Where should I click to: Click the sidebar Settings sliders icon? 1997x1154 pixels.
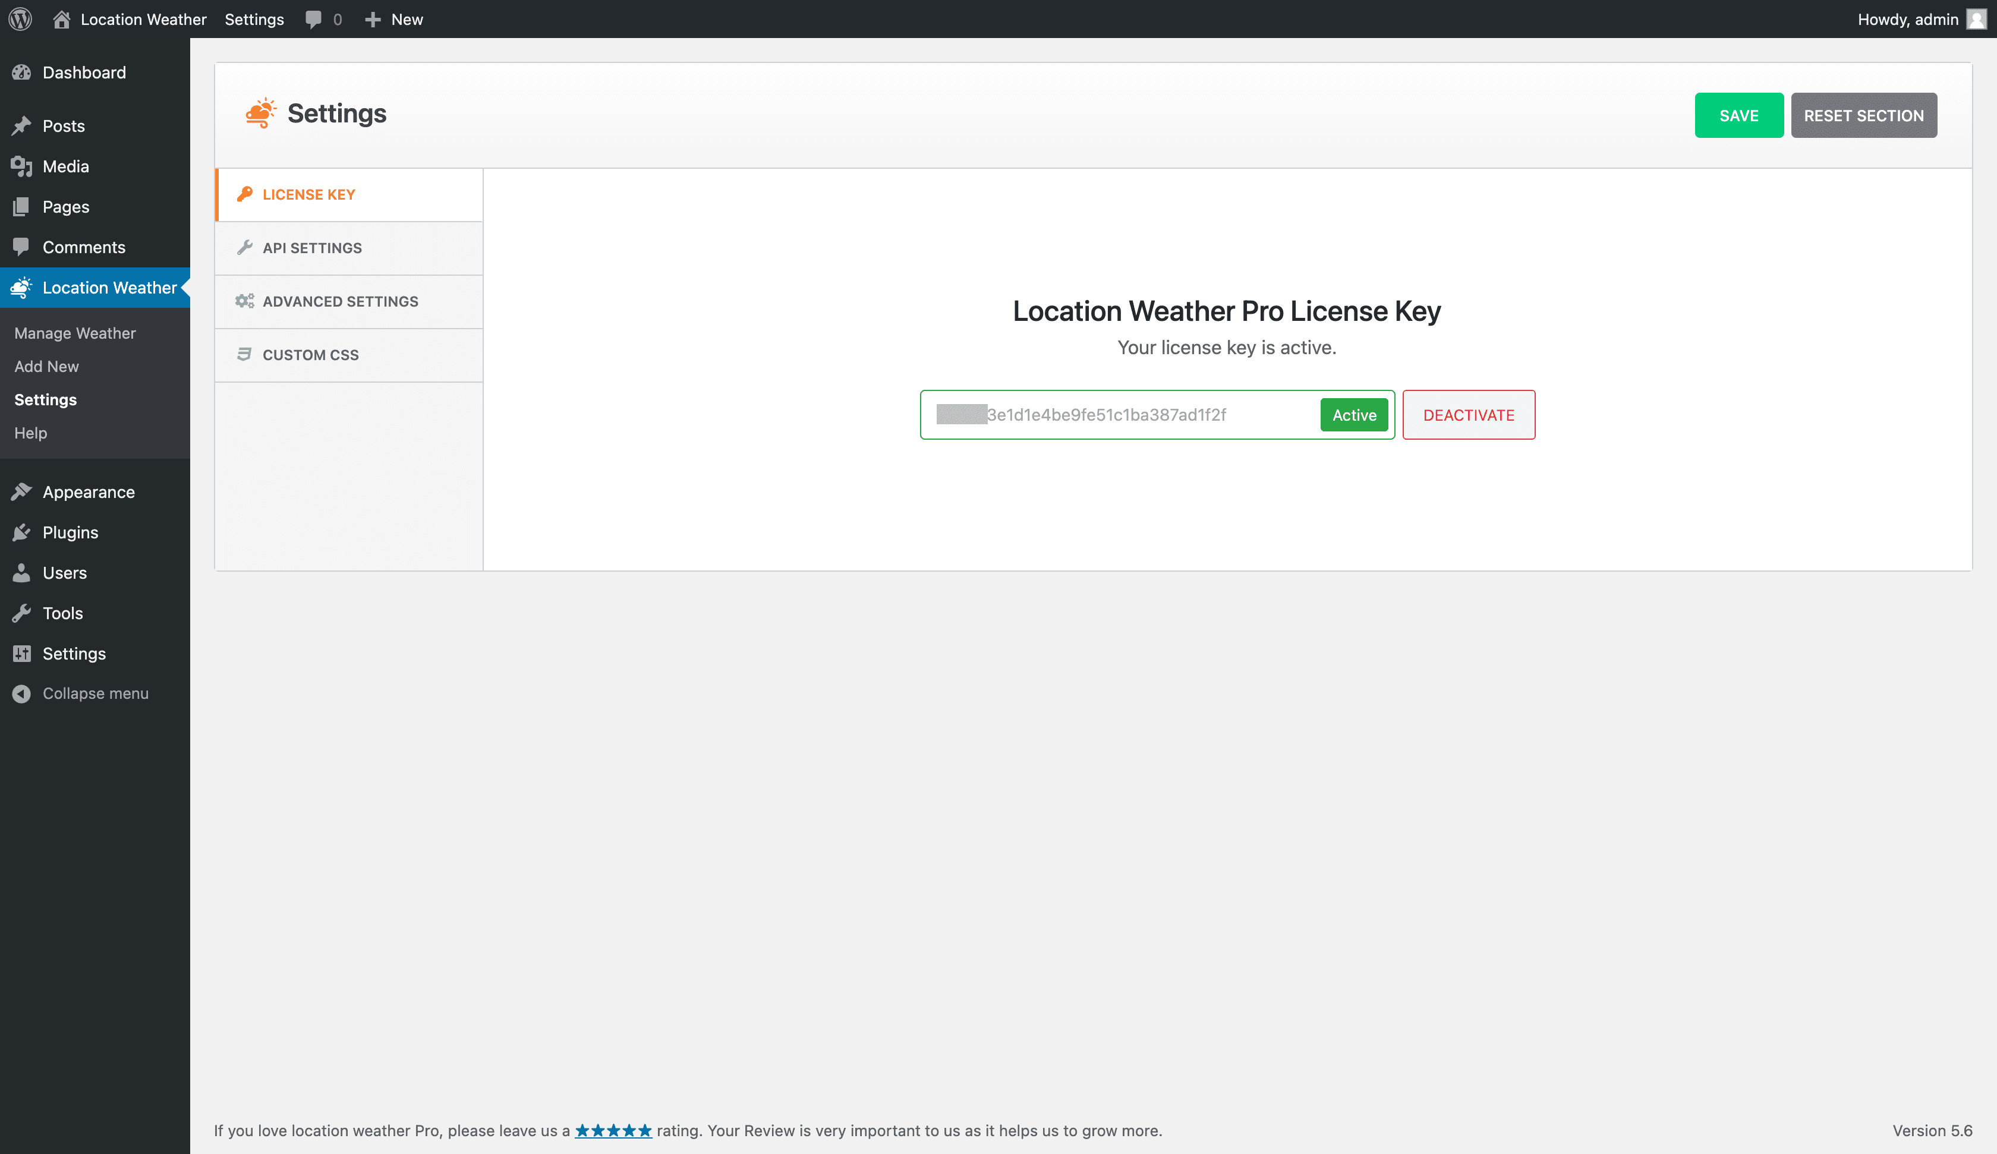tap(21, 654)
